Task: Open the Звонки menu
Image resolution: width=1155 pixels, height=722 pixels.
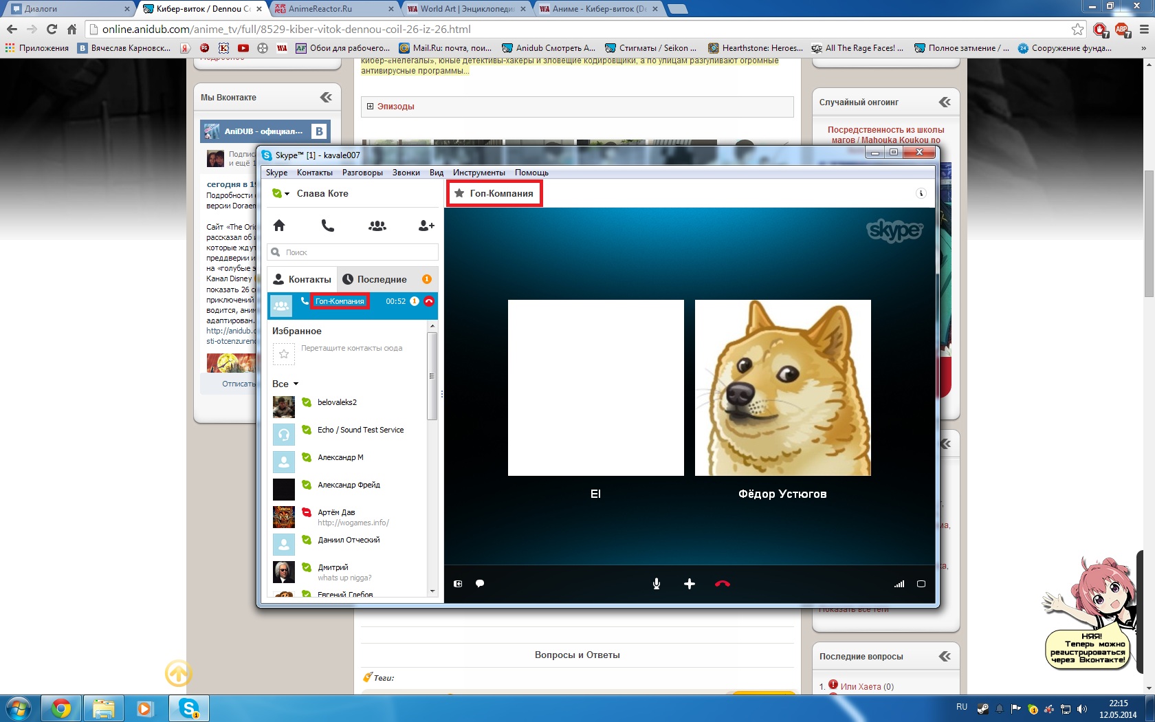Action: click(406, 173)
